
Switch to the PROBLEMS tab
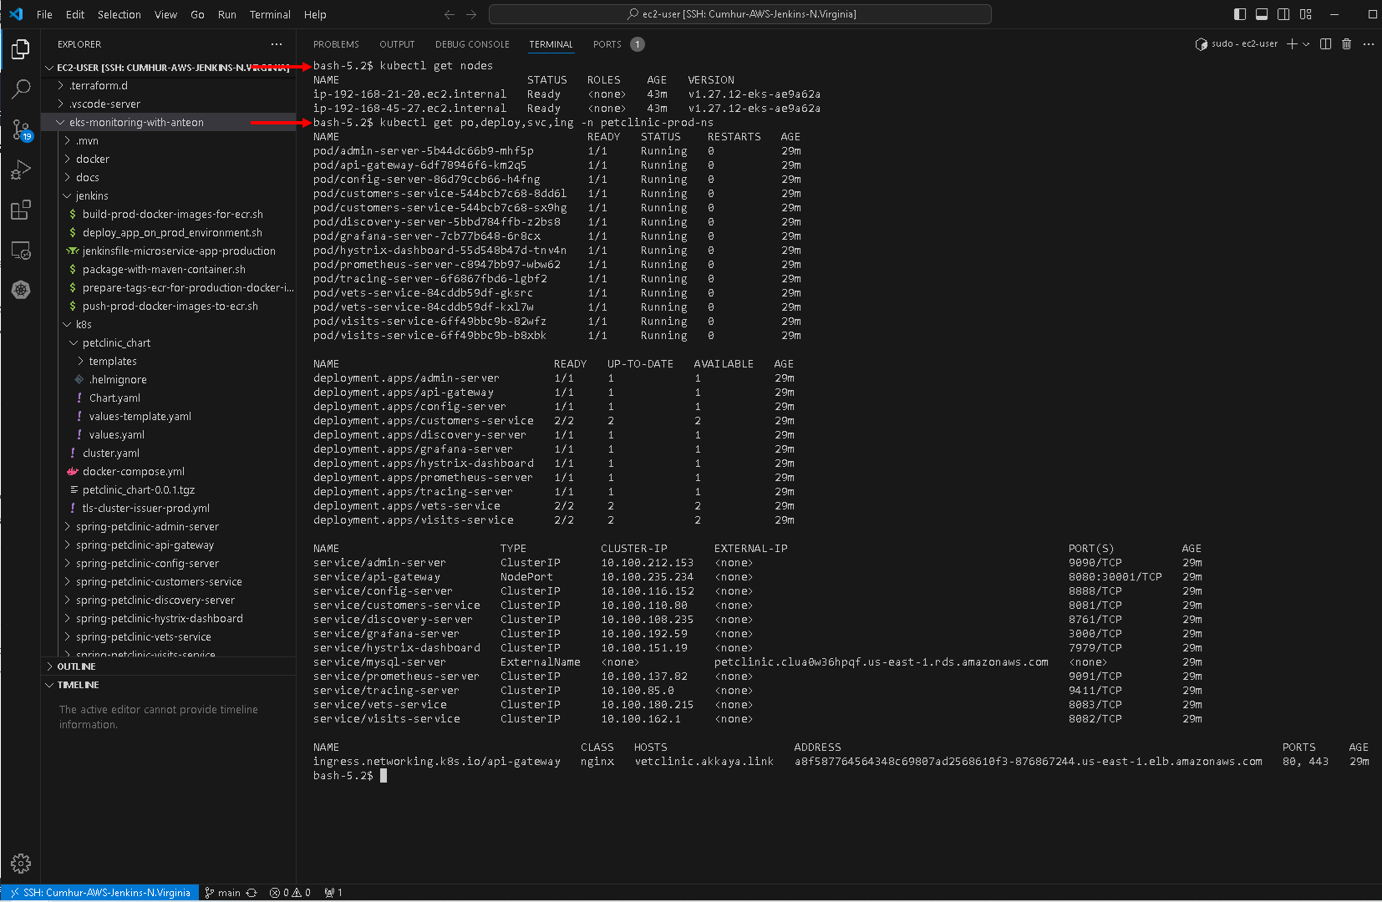pos(336,44)
